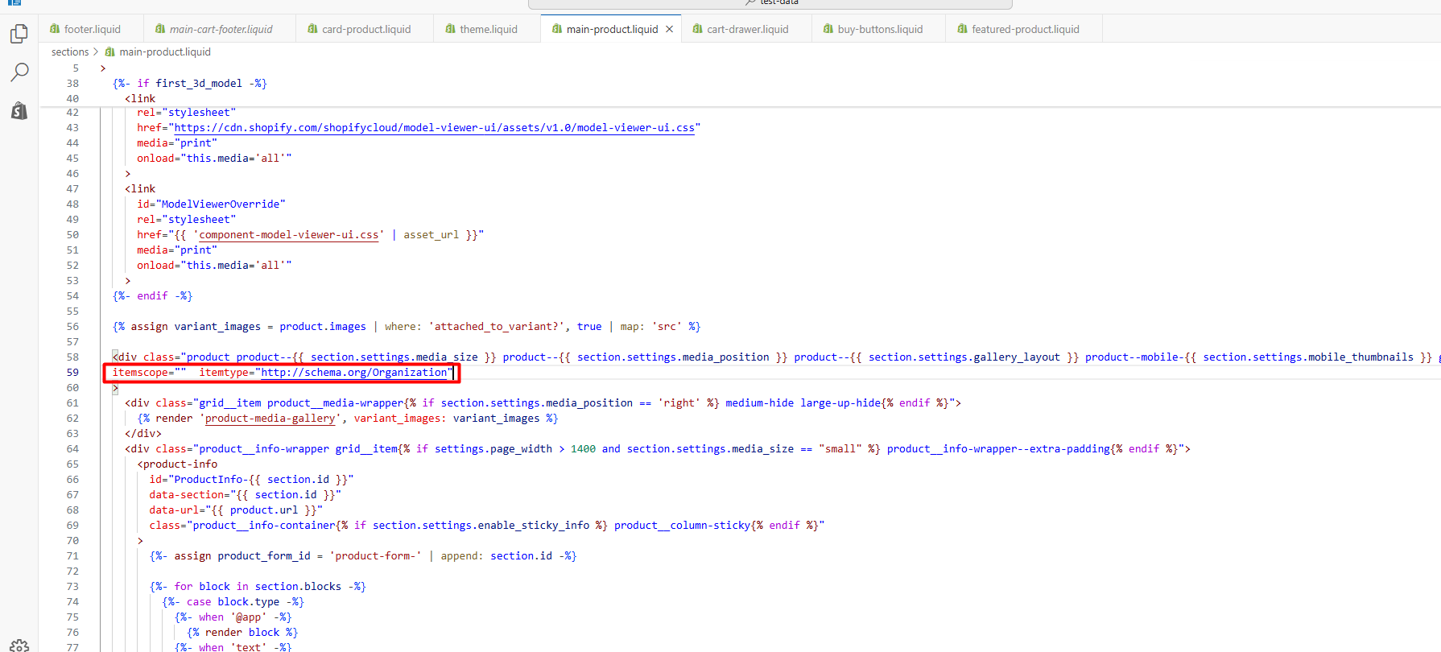Click the Shopify file icon on footer.liquid tab
This screenshot has width=1441, height=652.
point(55,29)
